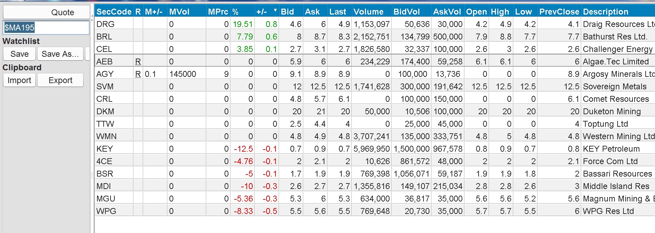Viewport: 655px width, 233px height.
Task: Select the KEY security code cell
Action: [114, 149]
